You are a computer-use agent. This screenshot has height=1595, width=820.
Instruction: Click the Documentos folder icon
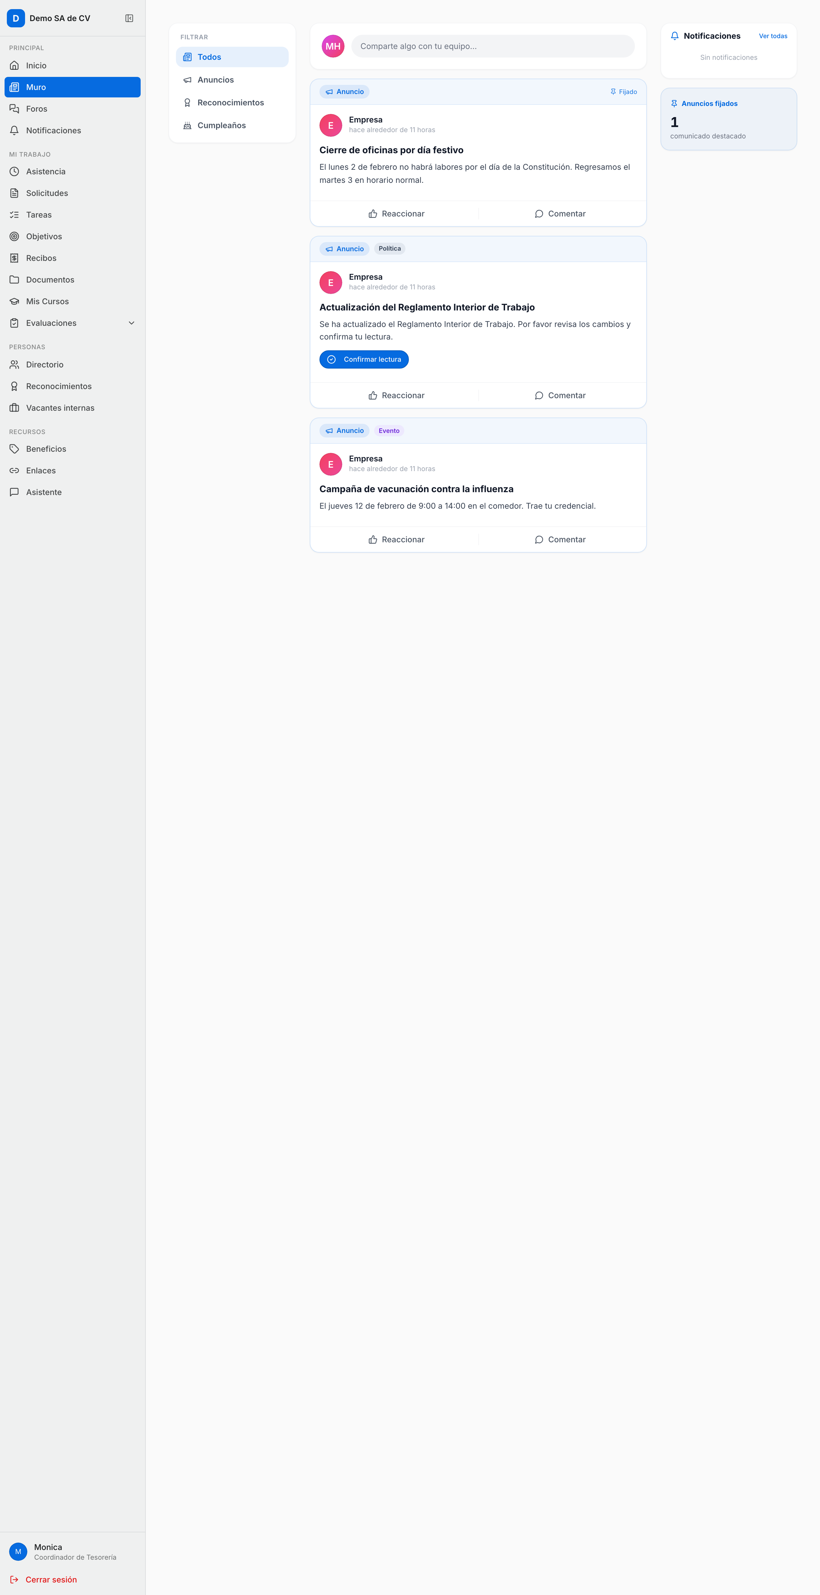(x=14, y=280)
